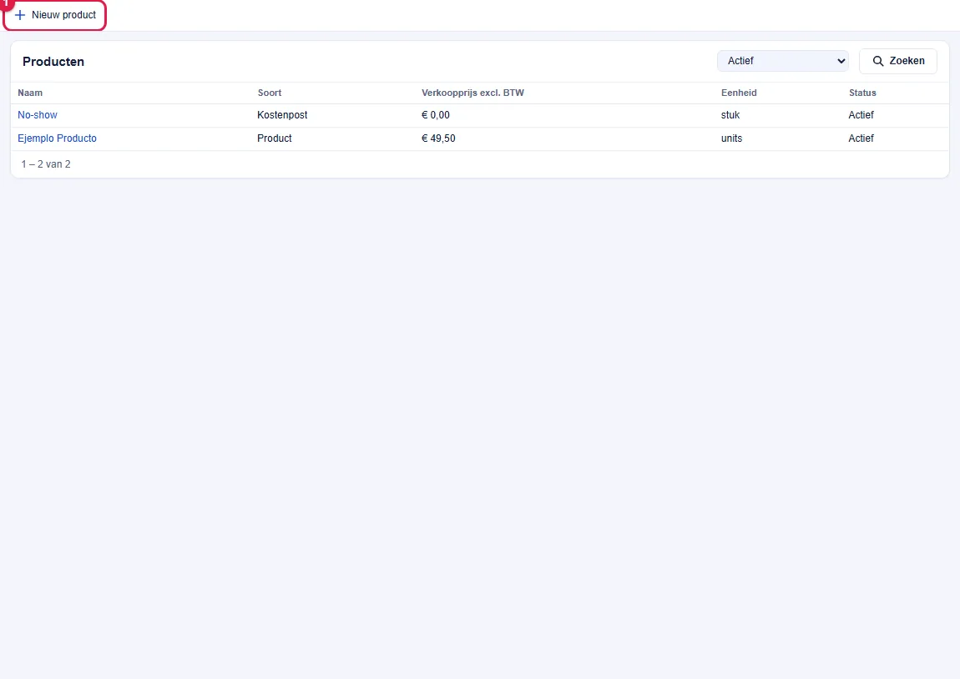Open the No-show product link
960x679 pixels.
point(38,115)
